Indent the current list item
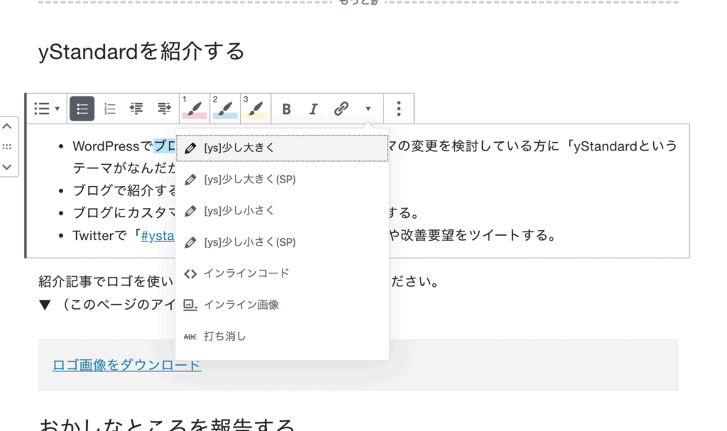 164,109
